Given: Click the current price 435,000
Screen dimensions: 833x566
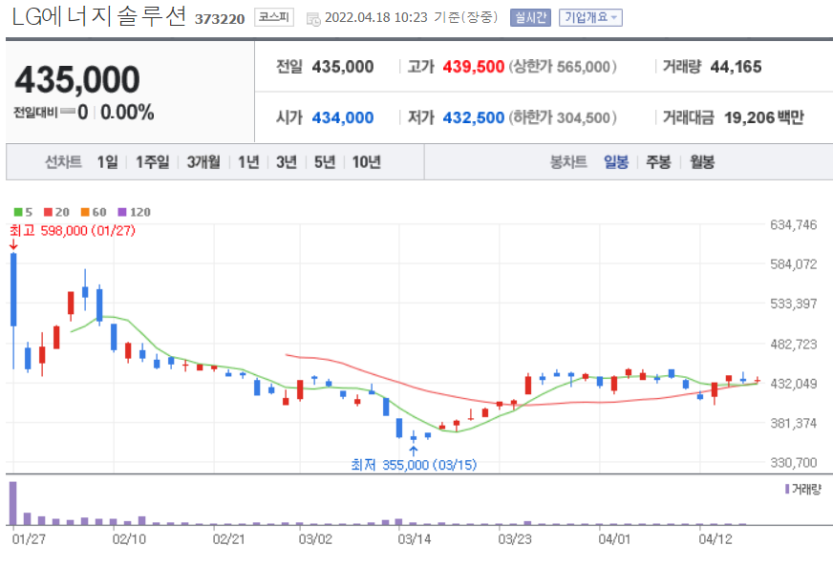Looking at the screenshot, I should pos(77,79).
